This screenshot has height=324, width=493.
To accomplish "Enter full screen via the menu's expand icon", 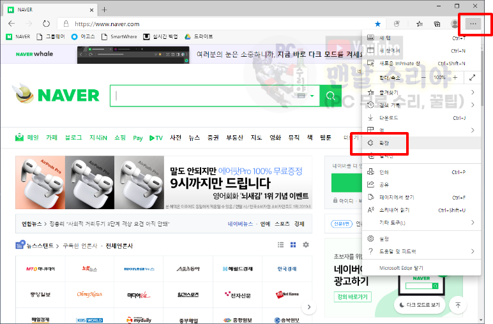I will coord(472,78).
